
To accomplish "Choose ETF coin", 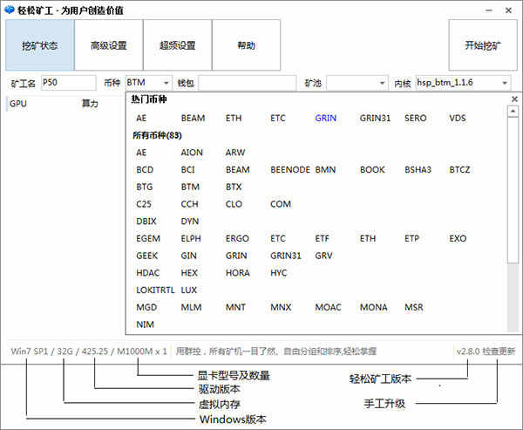I will point(322,239).
